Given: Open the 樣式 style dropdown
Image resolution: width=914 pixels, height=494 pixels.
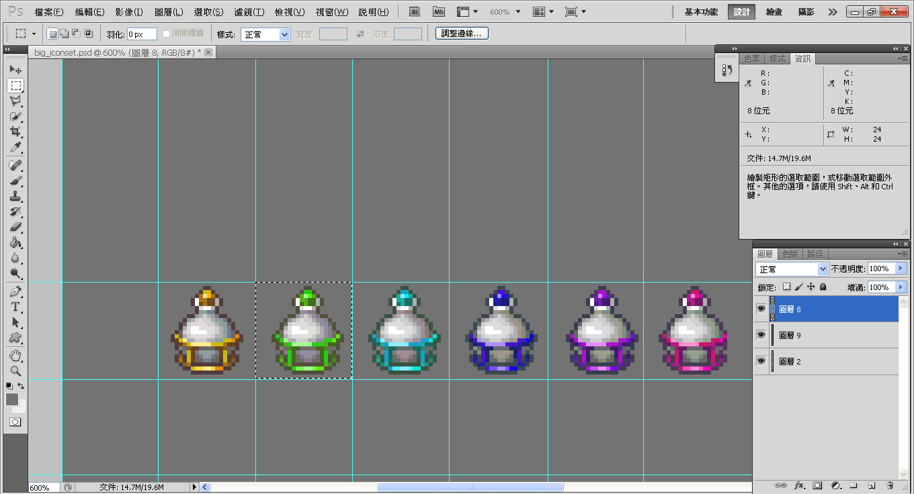Looking at the screenshot, I should coord(265,34).
